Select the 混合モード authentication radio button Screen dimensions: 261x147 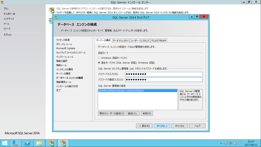click(99, 63)
